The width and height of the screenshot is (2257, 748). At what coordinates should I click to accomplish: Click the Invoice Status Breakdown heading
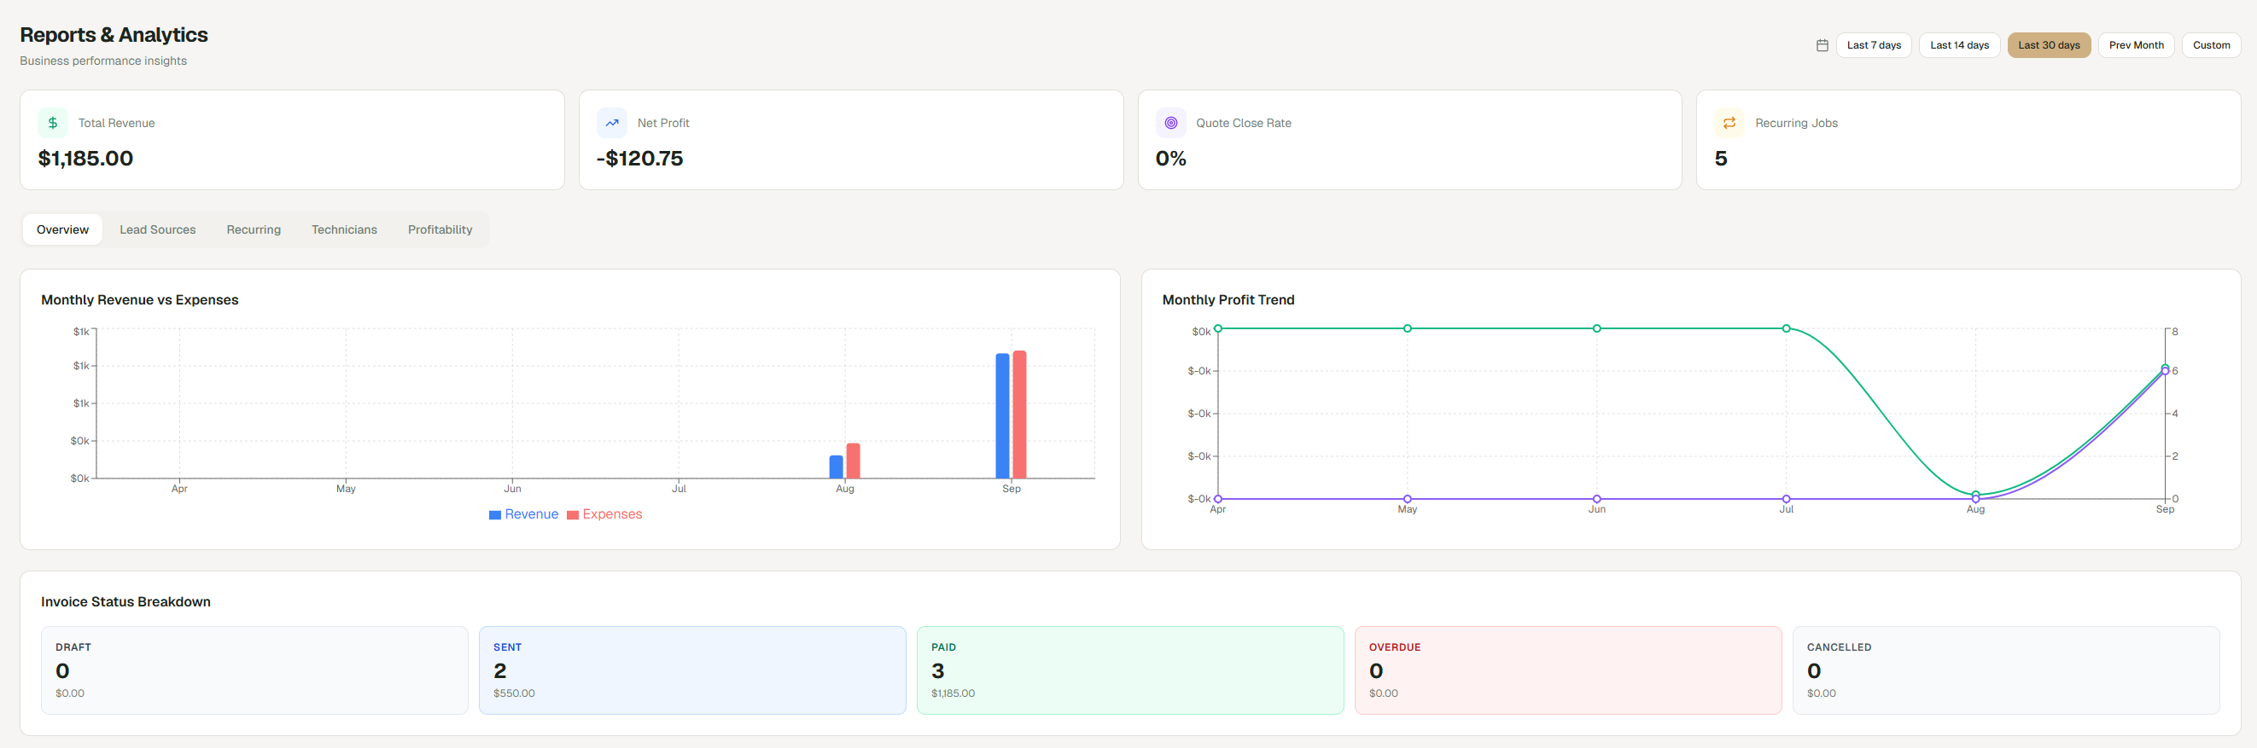(125, 602)
